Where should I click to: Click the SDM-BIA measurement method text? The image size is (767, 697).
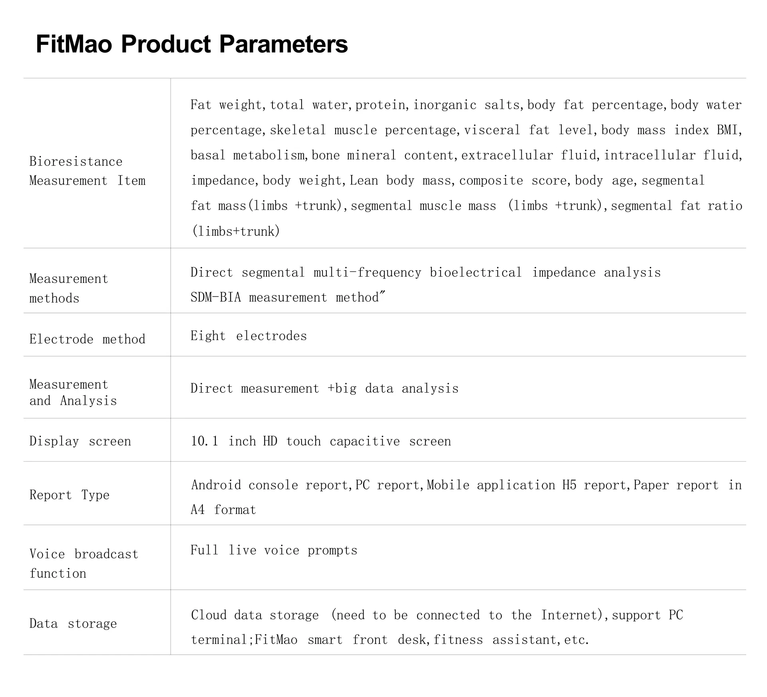[x=288, y=297]
